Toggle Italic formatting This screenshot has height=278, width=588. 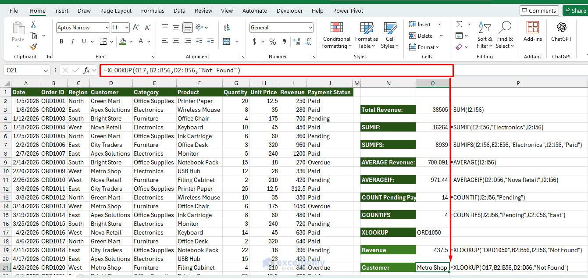[x=72, y=42]
